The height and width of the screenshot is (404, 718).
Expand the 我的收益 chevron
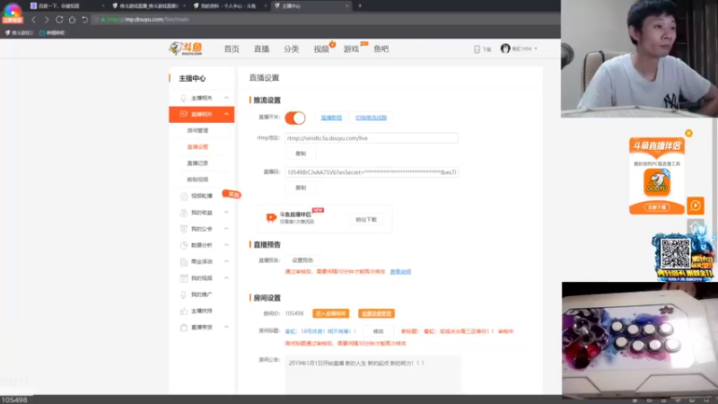[226, 213]
